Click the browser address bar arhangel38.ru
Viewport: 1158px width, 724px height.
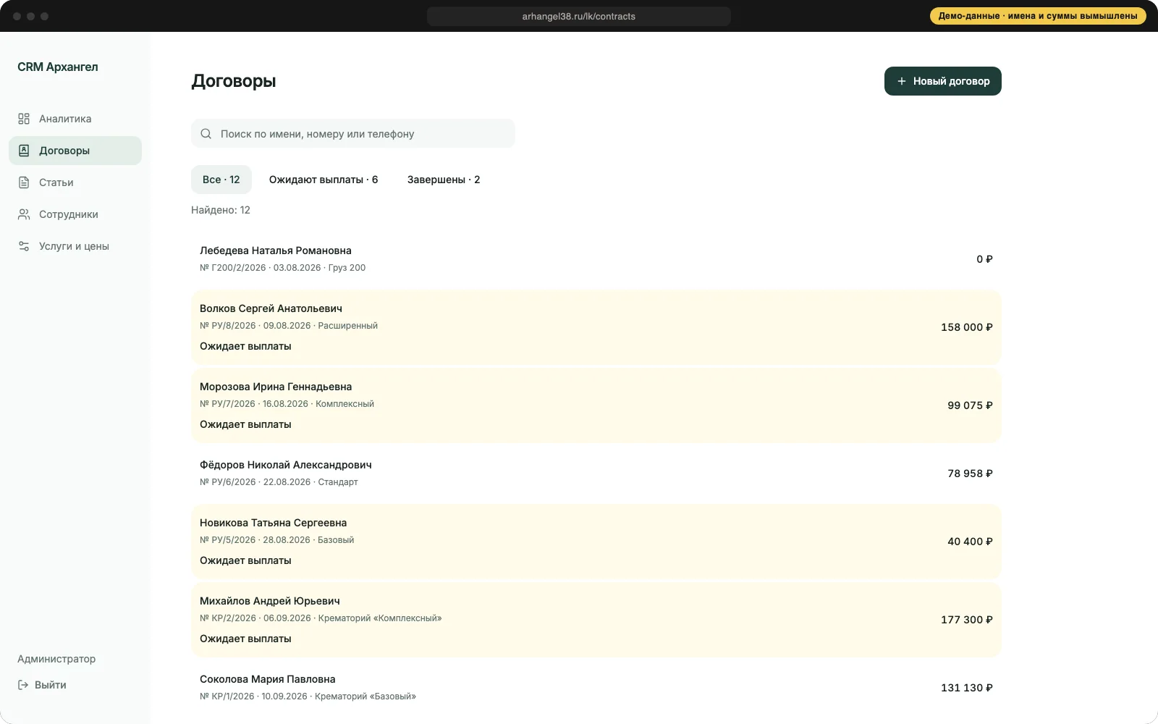579,16
